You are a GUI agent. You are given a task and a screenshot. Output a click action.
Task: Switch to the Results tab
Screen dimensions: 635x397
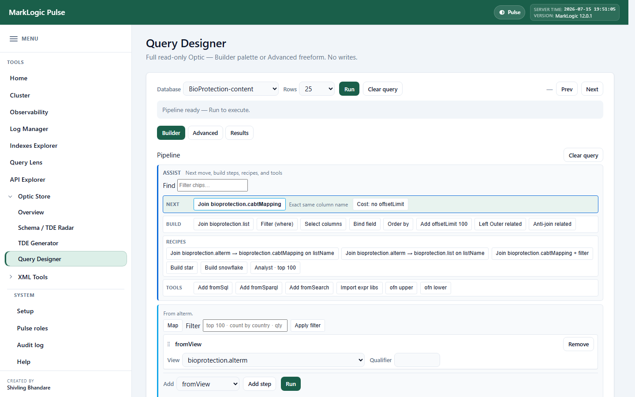pyautogui.click(x=239, y=133)
